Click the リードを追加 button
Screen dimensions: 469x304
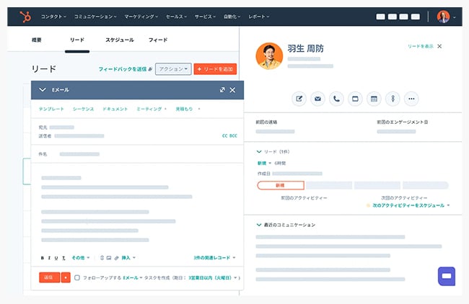click(x=215, y=69)
